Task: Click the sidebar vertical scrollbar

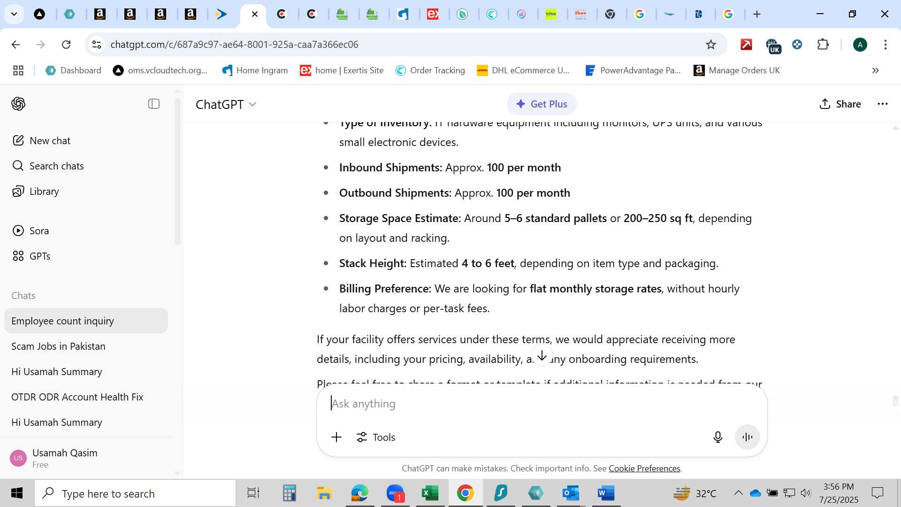Action: click(x=177, y=171)
